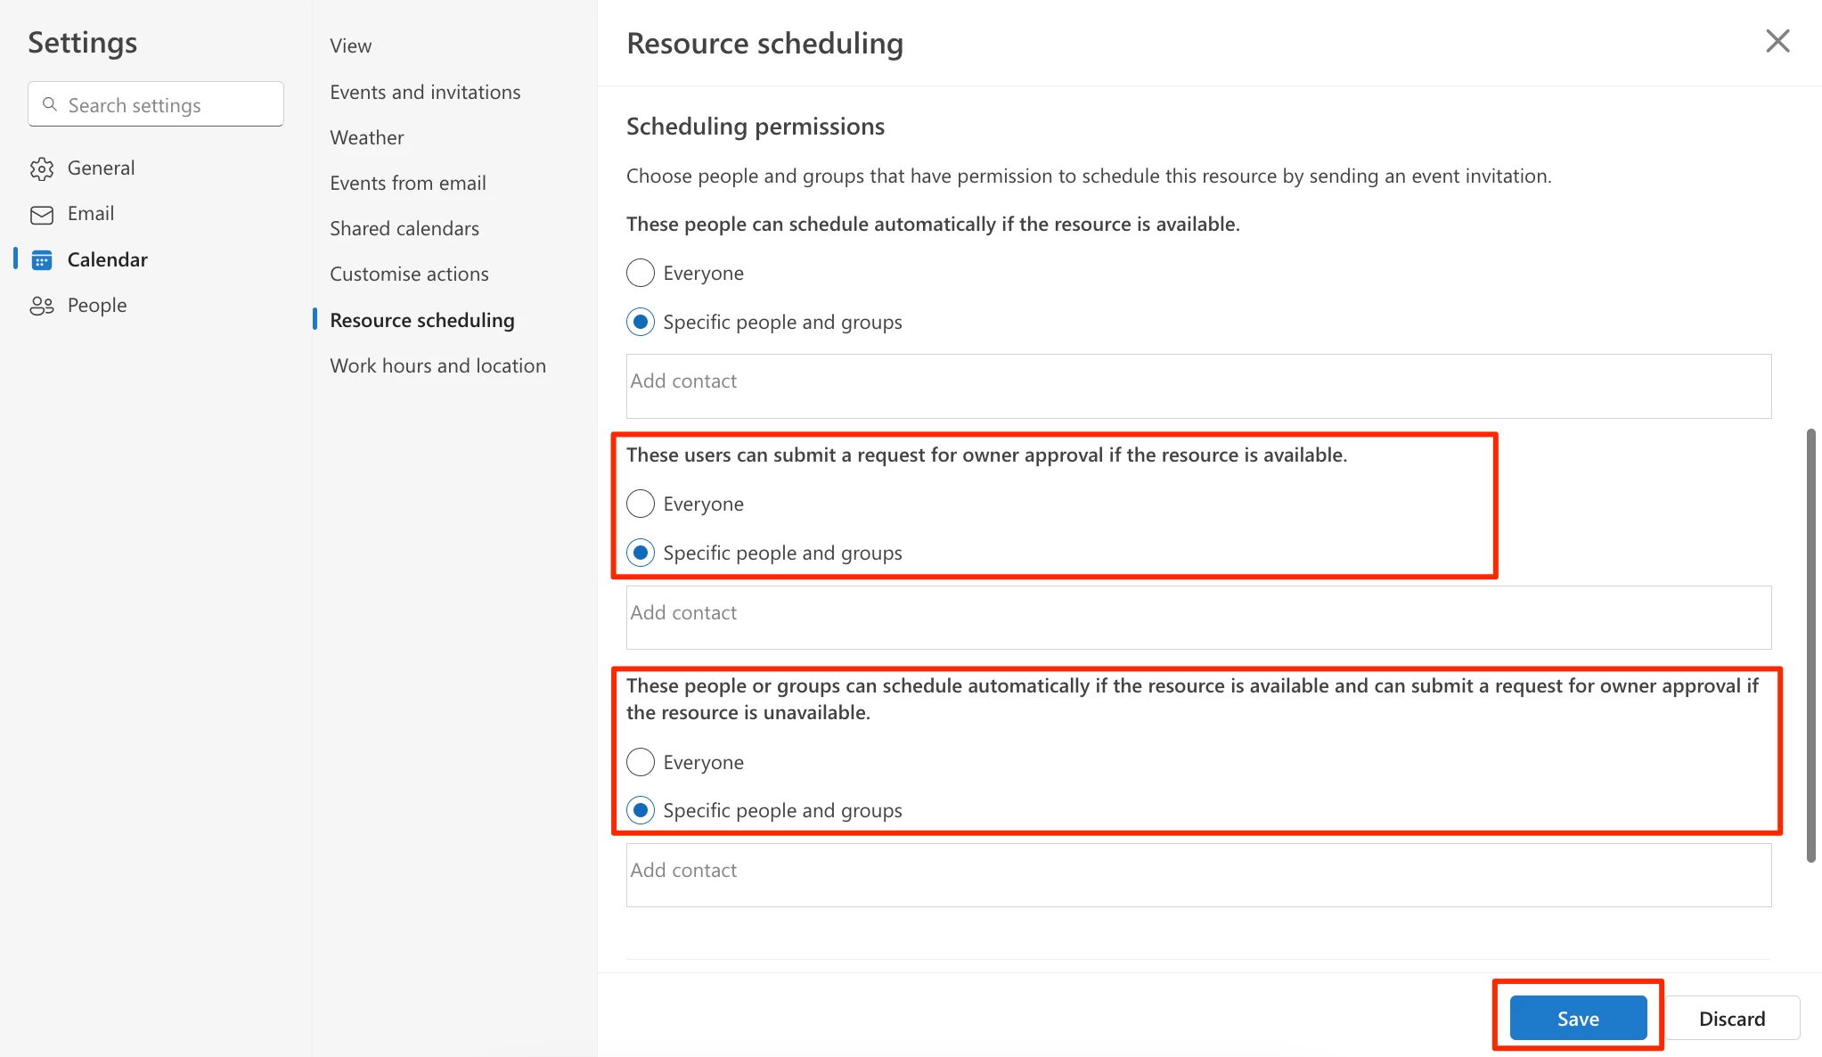Go to Work hours and location
Image resolution: width=1822 pixels, height=1057 pixels.
tap(437, 365)
